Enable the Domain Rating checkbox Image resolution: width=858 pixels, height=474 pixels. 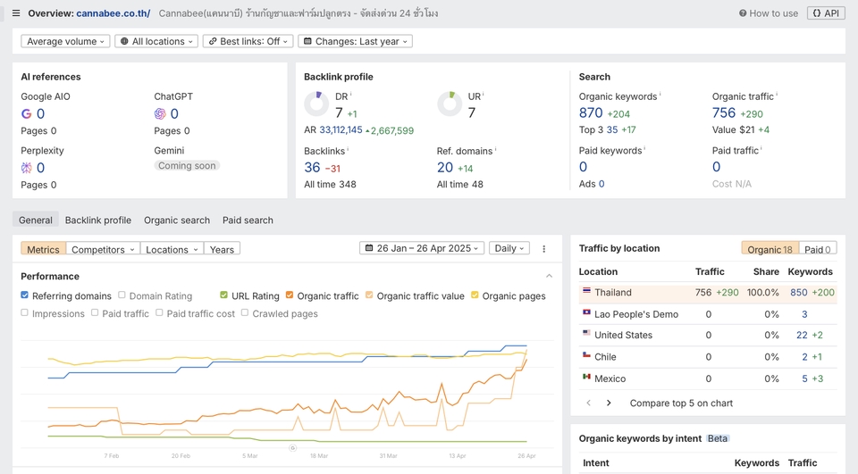pyautogui.click(x=122, y=295)
